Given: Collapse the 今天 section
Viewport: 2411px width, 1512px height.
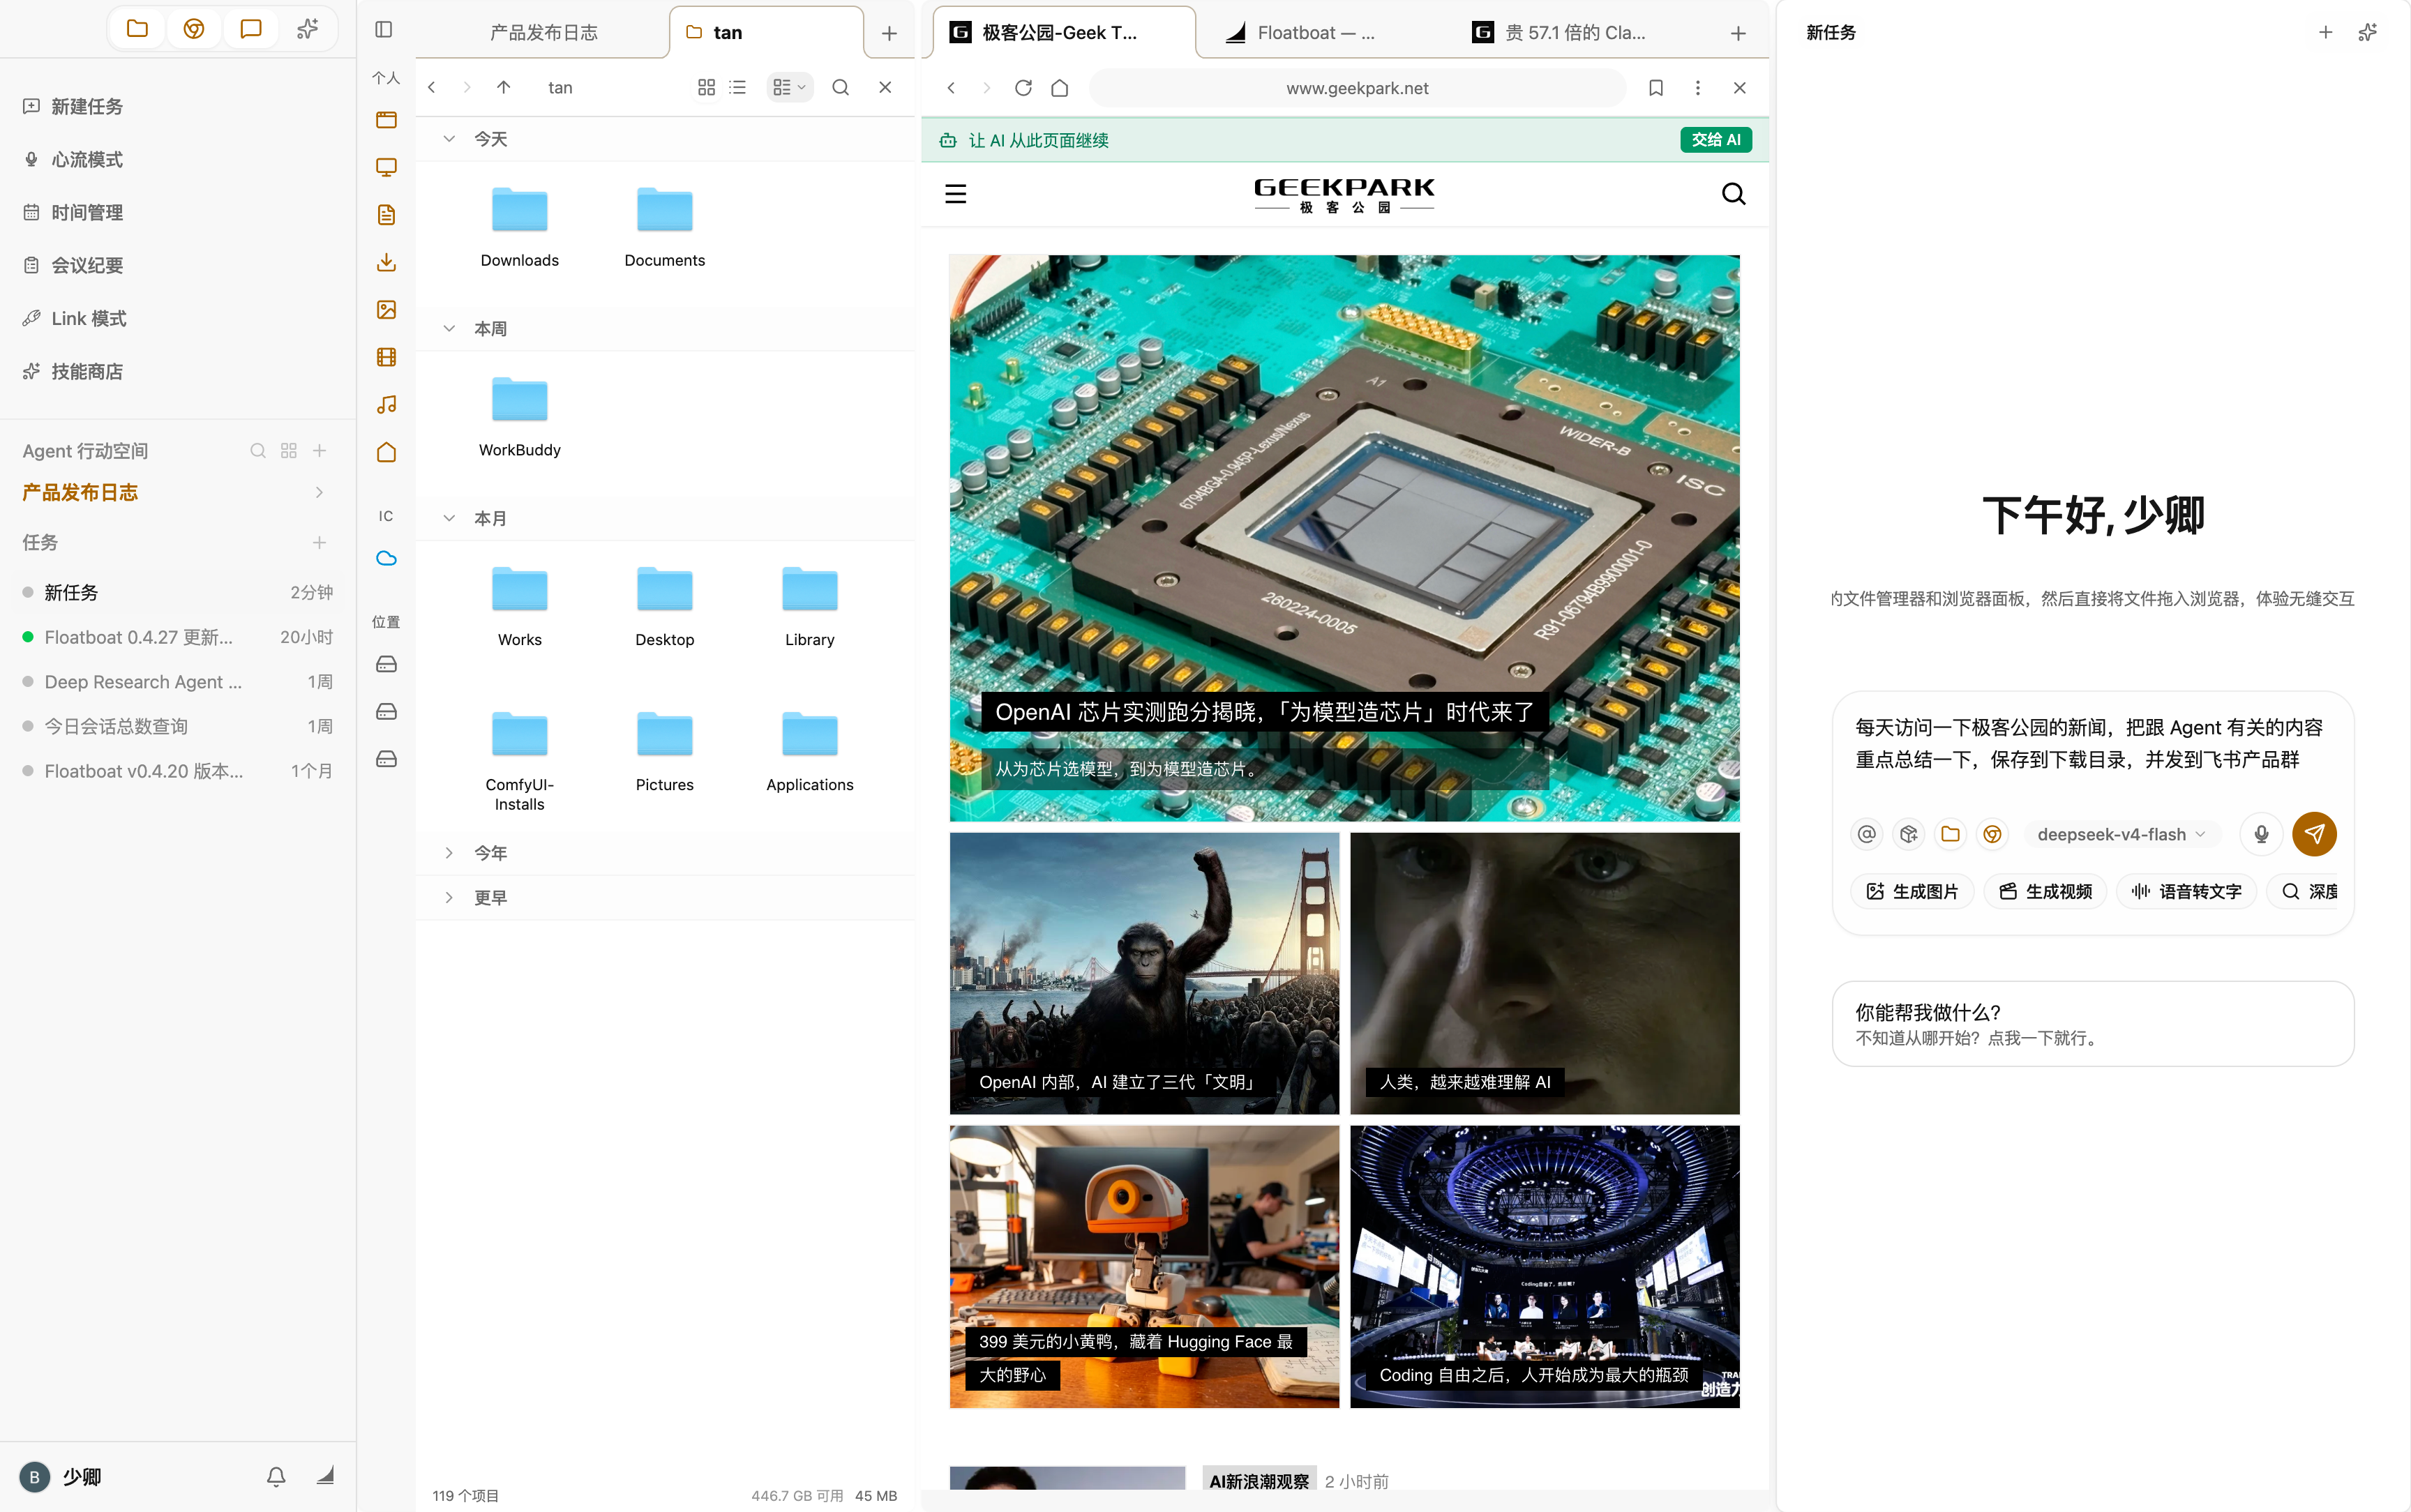Looking at the screenshot, I should pyautogui.click(x=449, y=139).
